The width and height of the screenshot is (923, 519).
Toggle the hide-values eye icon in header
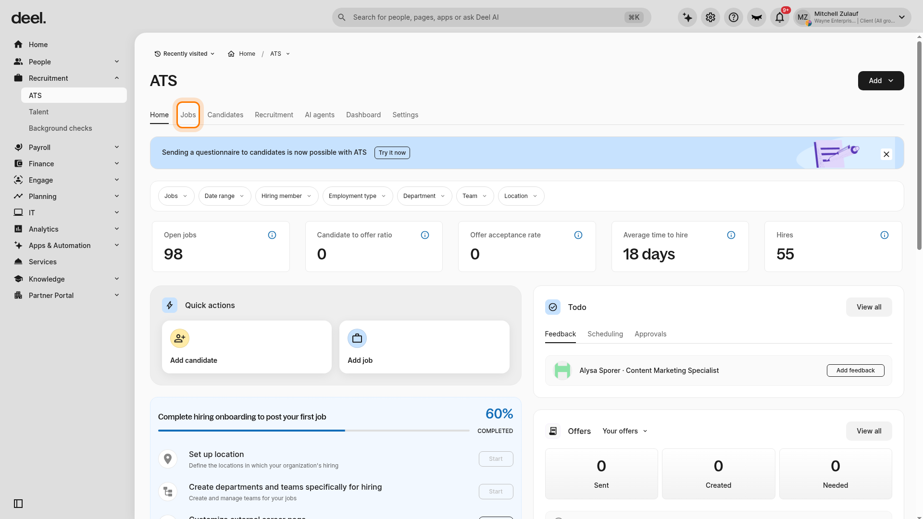(757, 17)
